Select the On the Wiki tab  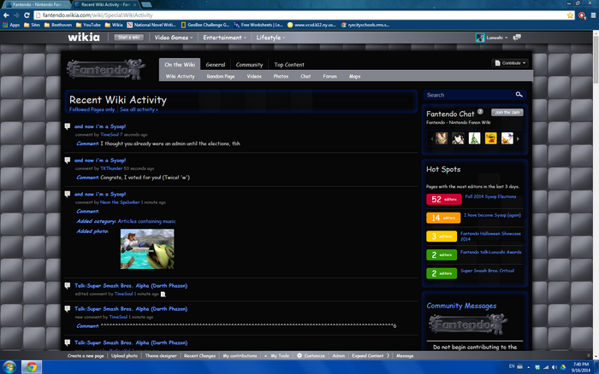click(180, 64)
